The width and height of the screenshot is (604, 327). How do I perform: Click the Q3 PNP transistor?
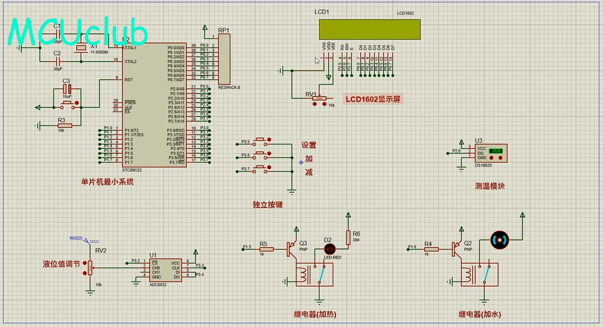pos(290,249)
